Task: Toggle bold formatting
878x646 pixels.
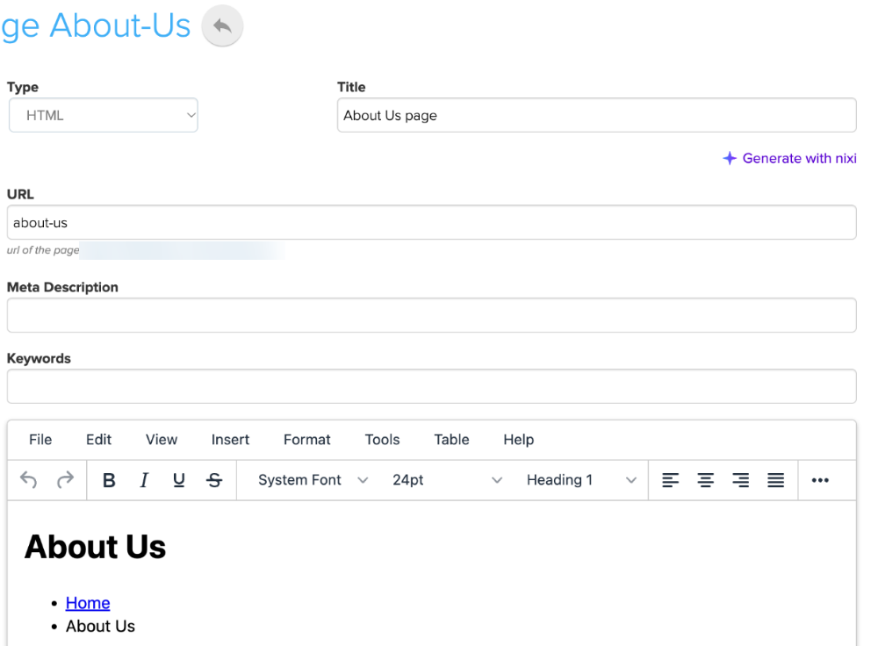Action: click(x=109, y=480)
